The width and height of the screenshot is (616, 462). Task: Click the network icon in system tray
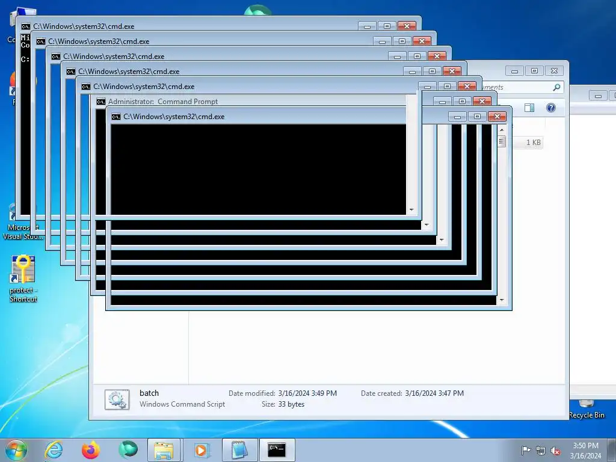541,451
